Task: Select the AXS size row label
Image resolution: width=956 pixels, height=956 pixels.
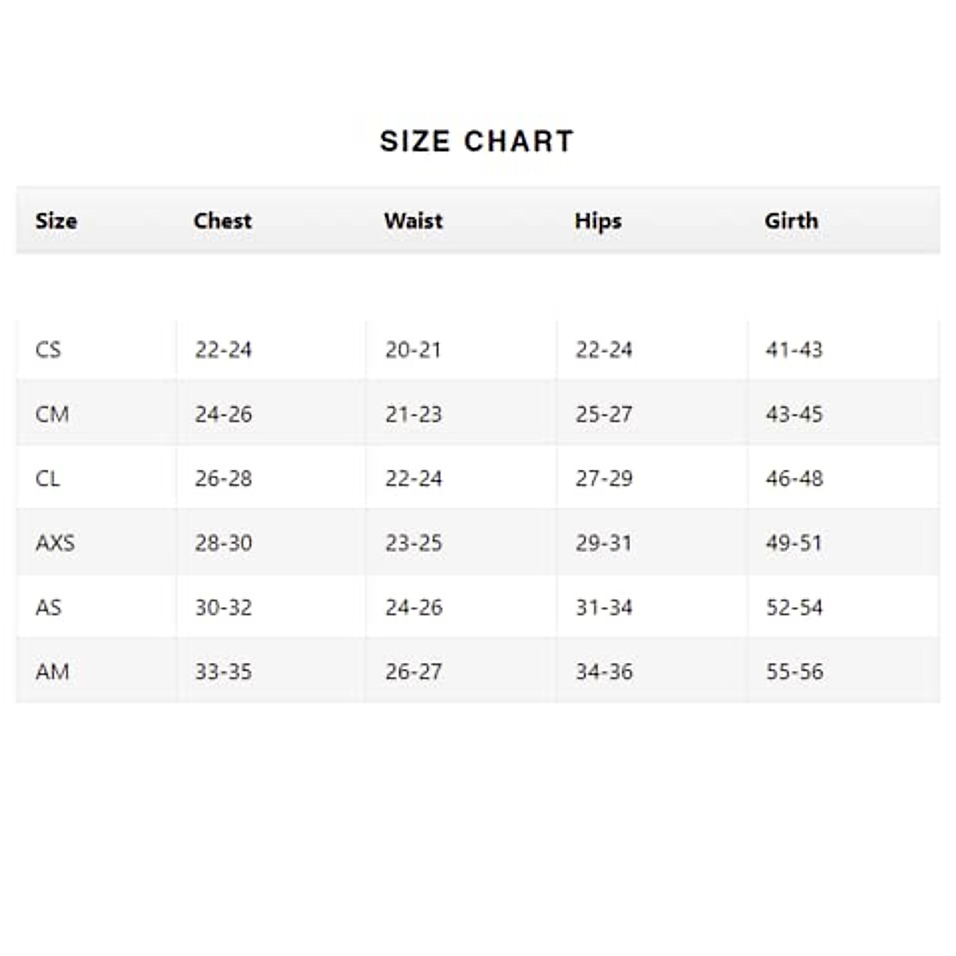Action: [x=55, y=543]
